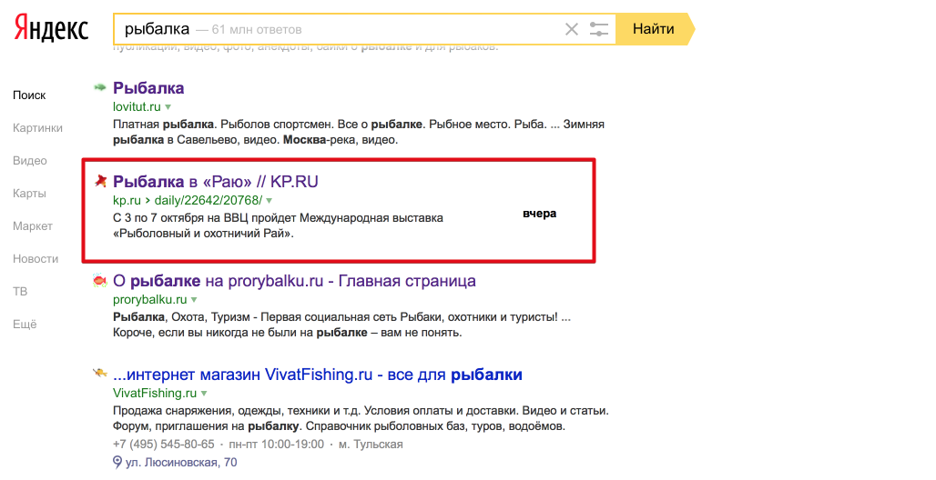This screenshot has width=936, height=480.
Task: Click the phone number +7 (495) 545-80-65
Action: [164, 445]
